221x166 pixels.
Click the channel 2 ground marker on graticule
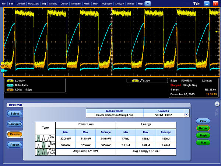click(3, 70)
